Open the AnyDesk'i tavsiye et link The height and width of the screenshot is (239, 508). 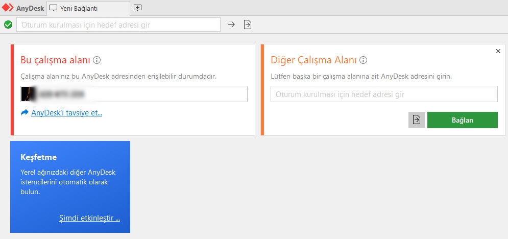[x=66, y=113]
